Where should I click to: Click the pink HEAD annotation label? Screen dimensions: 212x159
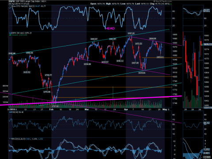click(110, 28)
